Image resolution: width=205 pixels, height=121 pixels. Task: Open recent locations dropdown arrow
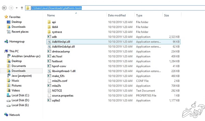pyautogui.click(x=17, y=8)
